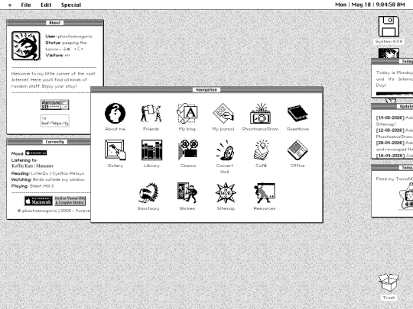The width and height of the screenshot is (413, 309).
Task: Open the Cinema projector icon
Action: tap(188, 150)
